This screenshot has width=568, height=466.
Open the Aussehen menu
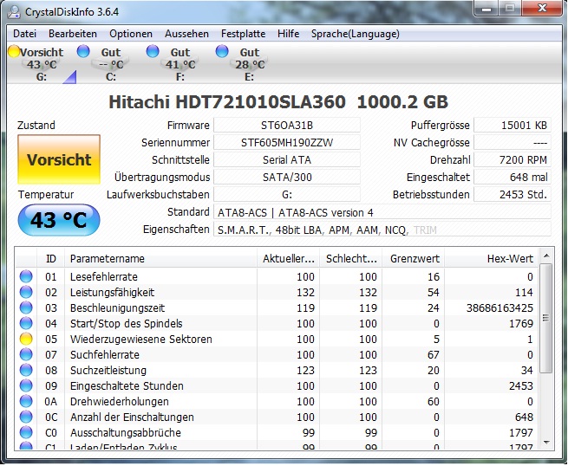pos(186,34)
